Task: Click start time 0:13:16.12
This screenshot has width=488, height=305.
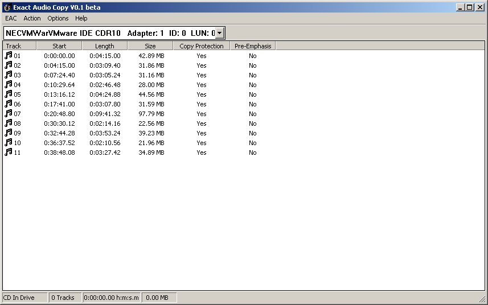Action: pyautogui.click(x=59, y=94)
